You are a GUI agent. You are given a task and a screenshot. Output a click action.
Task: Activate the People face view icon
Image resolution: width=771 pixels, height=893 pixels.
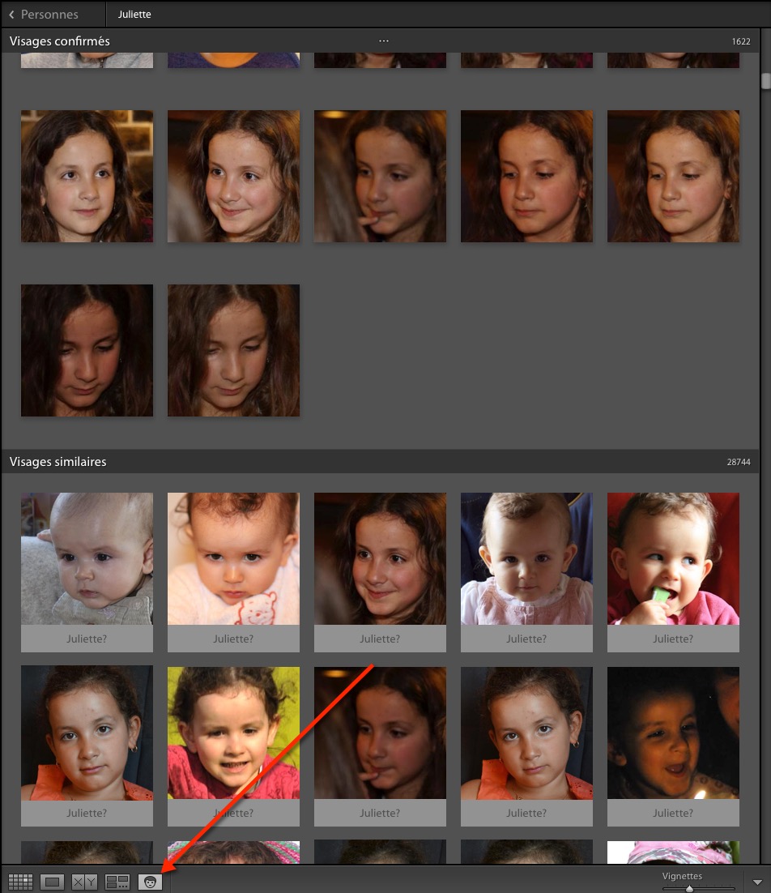click(x=150, y=882)
